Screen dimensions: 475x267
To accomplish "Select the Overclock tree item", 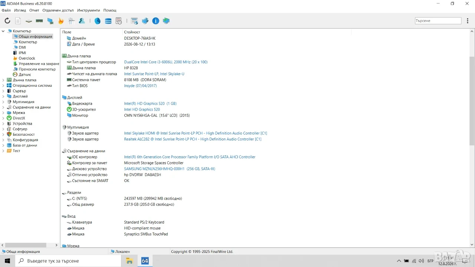I will (27, 58).
